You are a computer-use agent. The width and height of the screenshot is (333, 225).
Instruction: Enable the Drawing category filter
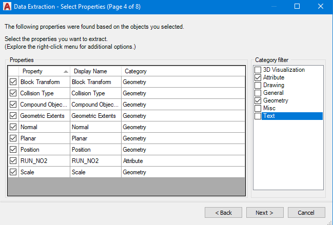coord(258,85)
